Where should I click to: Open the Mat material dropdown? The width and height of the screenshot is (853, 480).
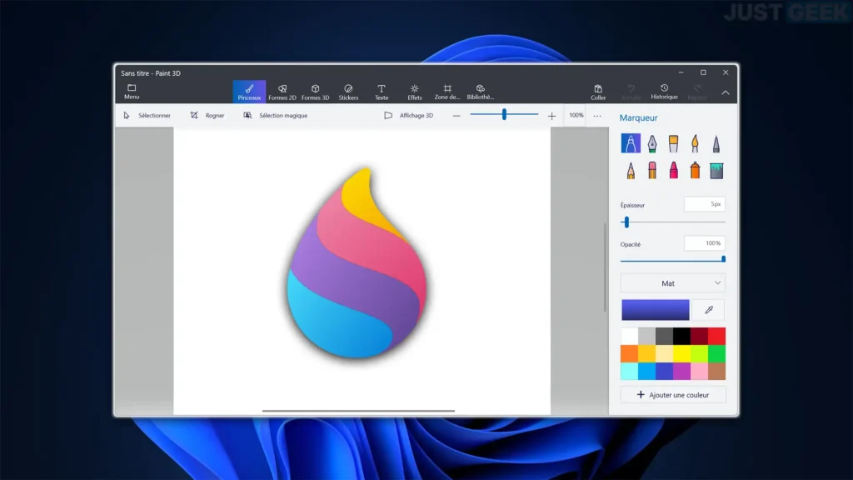671,283
